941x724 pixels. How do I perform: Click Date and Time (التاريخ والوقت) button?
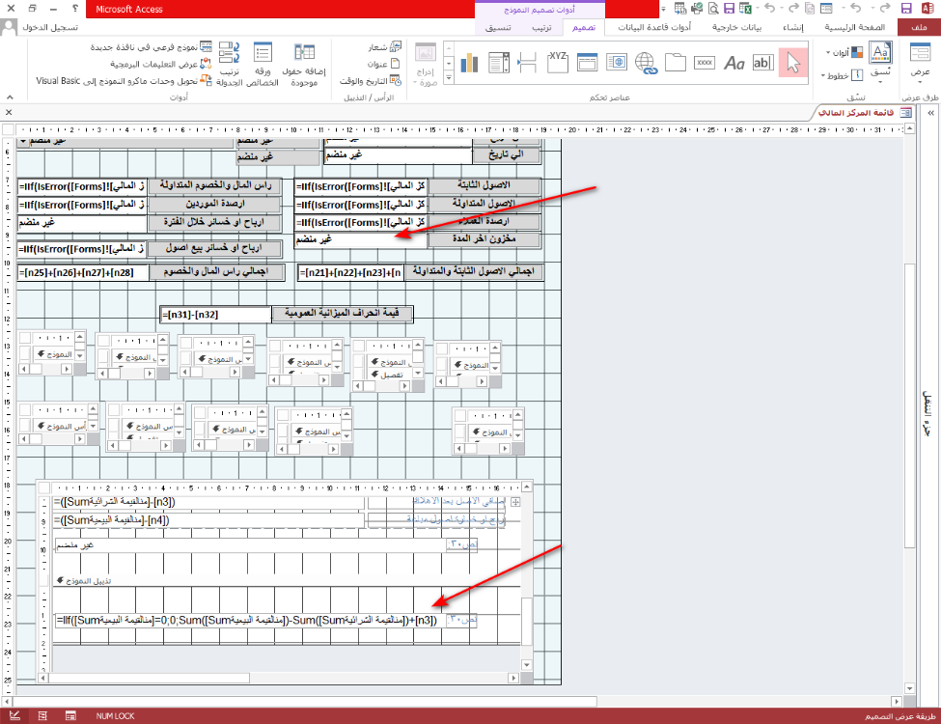370,80
